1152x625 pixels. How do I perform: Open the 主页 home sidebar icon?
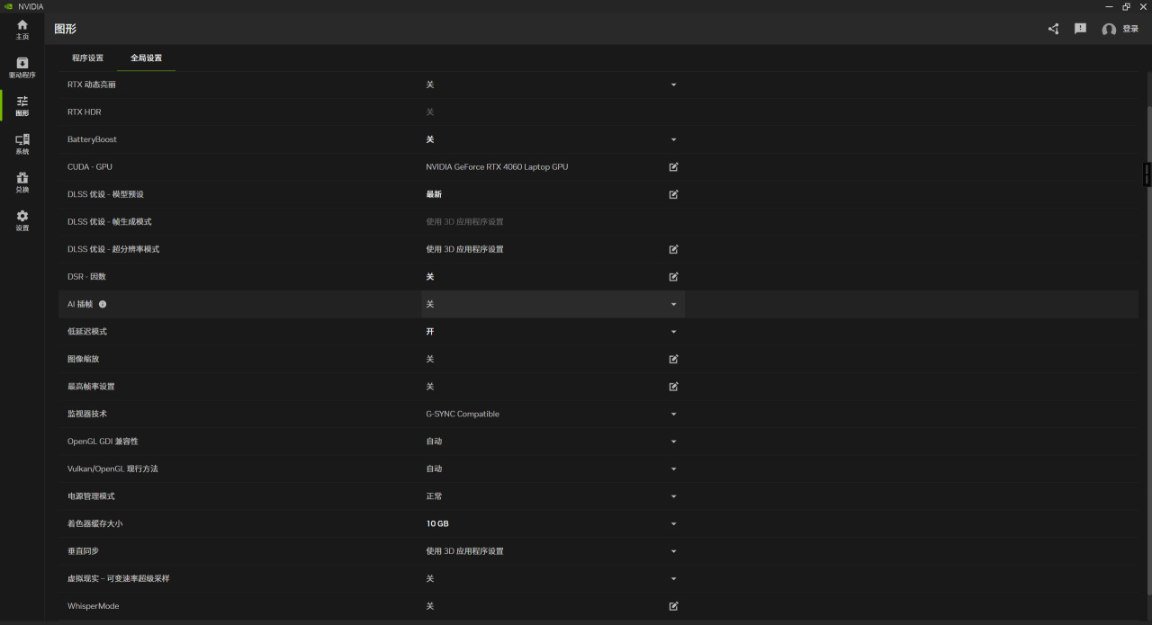pyautogui.click(x=22, y=29)
